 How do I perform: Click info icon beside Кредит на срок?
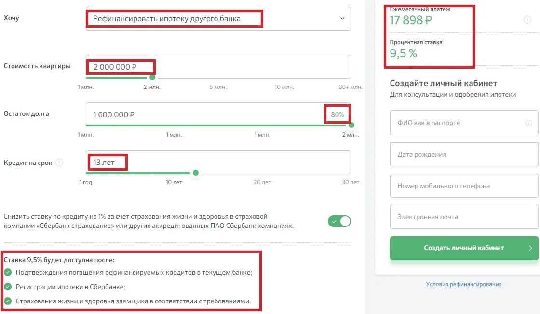[x=59, y=163]
